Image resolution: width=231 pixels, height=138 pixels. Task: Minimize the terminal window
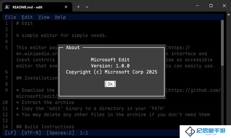197,6
